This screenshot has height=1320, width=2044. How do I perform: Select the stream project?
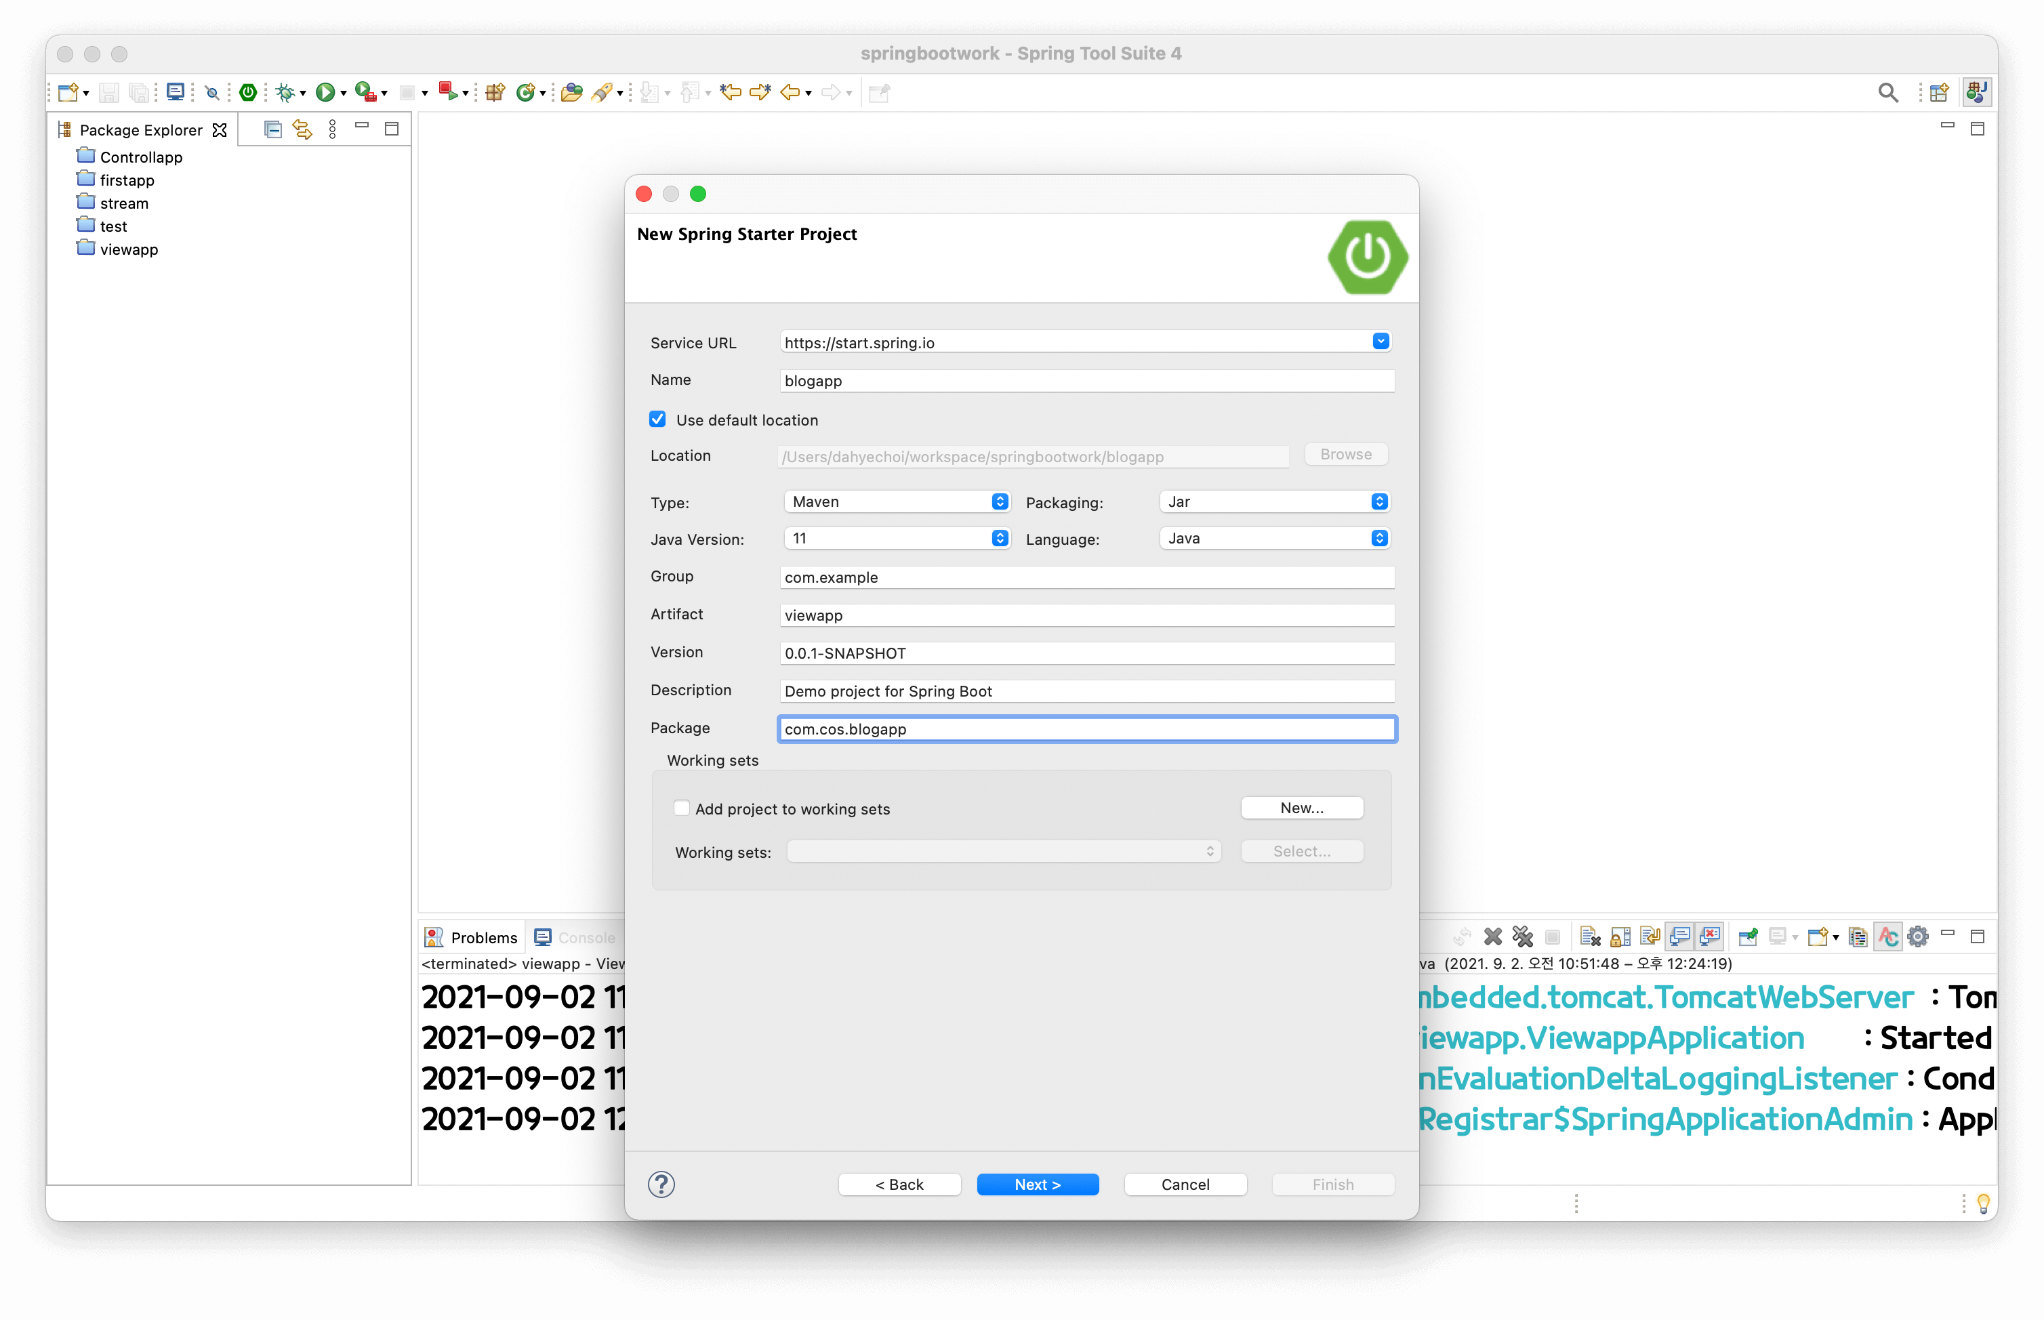pyautogui.click(x=113, y=203)
